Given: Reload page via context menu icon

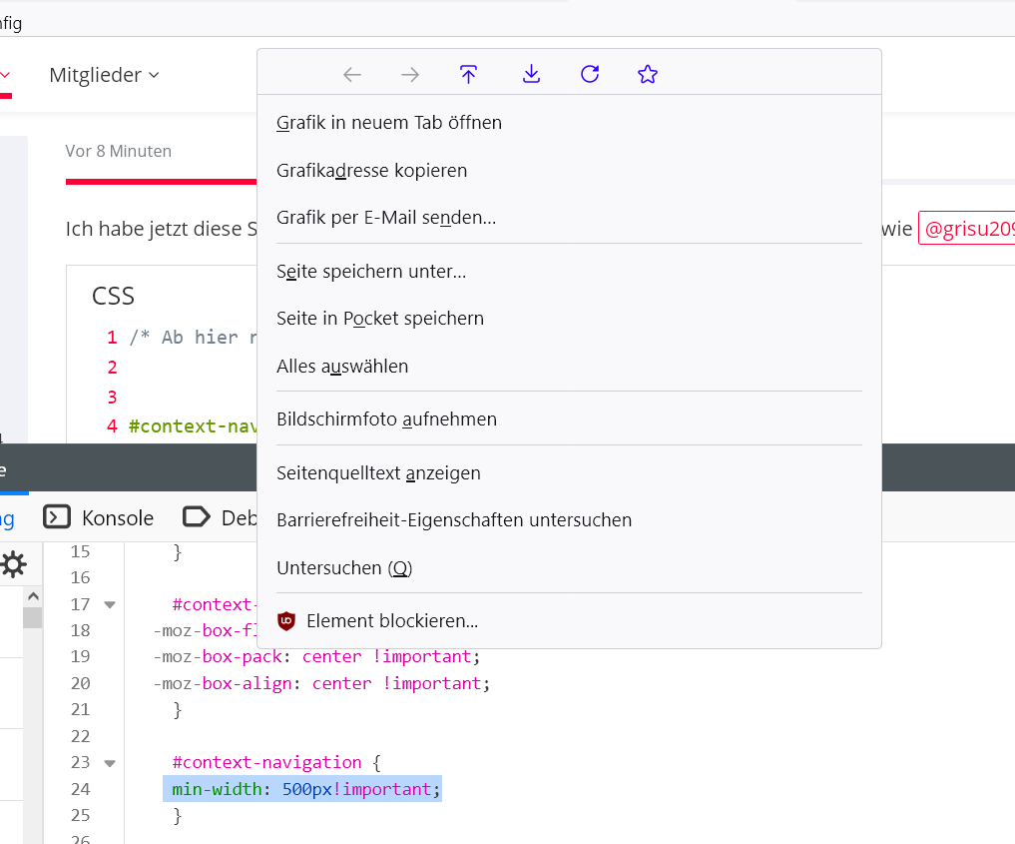Looking at the screenshot, I should point(590,74).
